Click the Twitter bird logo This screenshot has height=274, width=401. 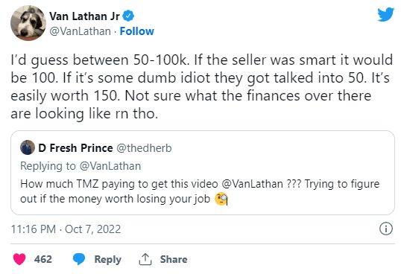pyautogui.click(x=385, y=14)
